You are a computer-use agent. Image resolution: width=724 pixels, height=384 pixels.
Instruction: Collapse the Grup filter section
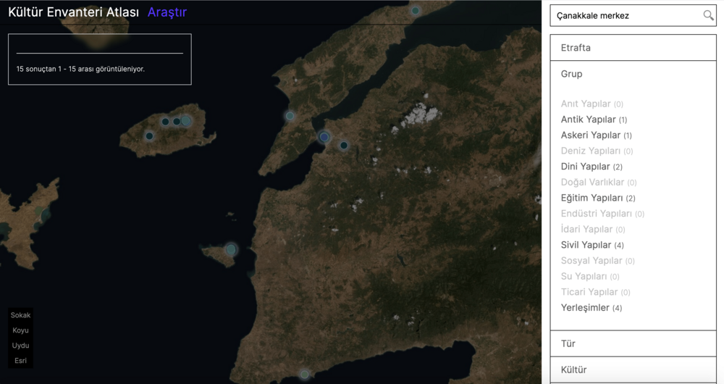click(571, 74)
